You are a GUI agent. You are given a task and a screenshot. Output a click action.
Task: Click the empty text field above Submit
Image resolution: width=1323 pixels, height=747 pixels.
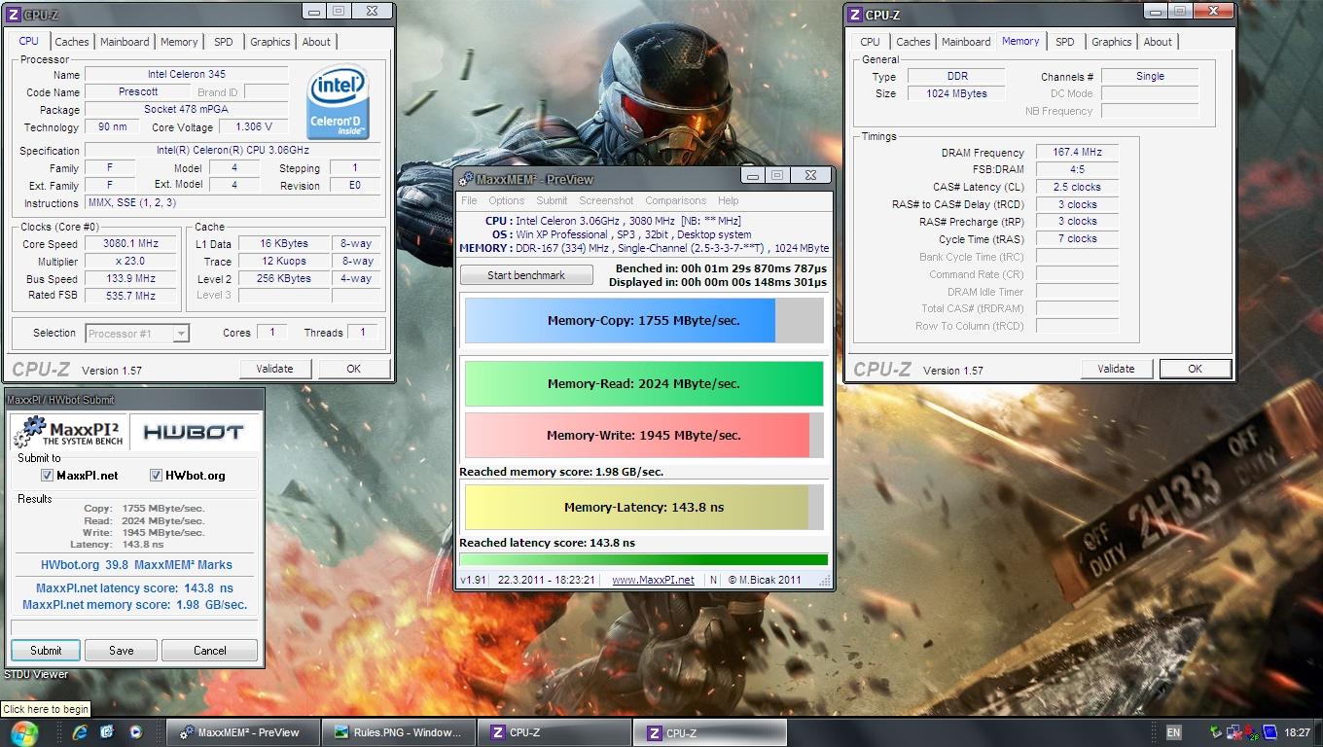(134, 627)
